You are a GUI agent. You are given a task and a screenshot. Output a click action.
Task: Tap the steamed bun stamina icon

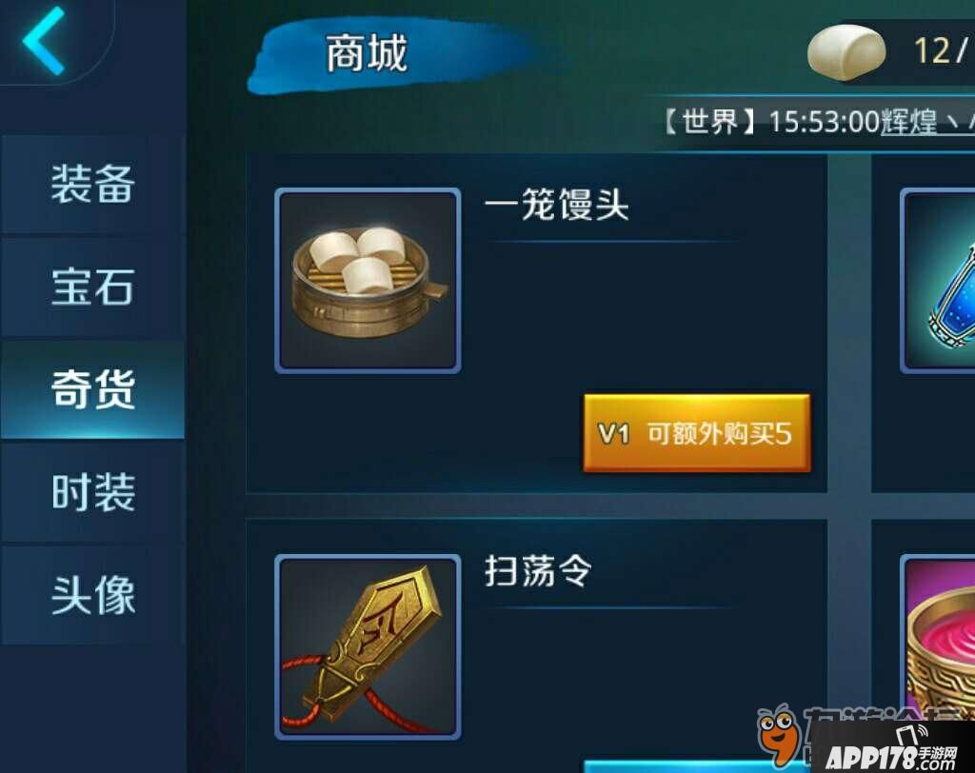pos(846,52)
